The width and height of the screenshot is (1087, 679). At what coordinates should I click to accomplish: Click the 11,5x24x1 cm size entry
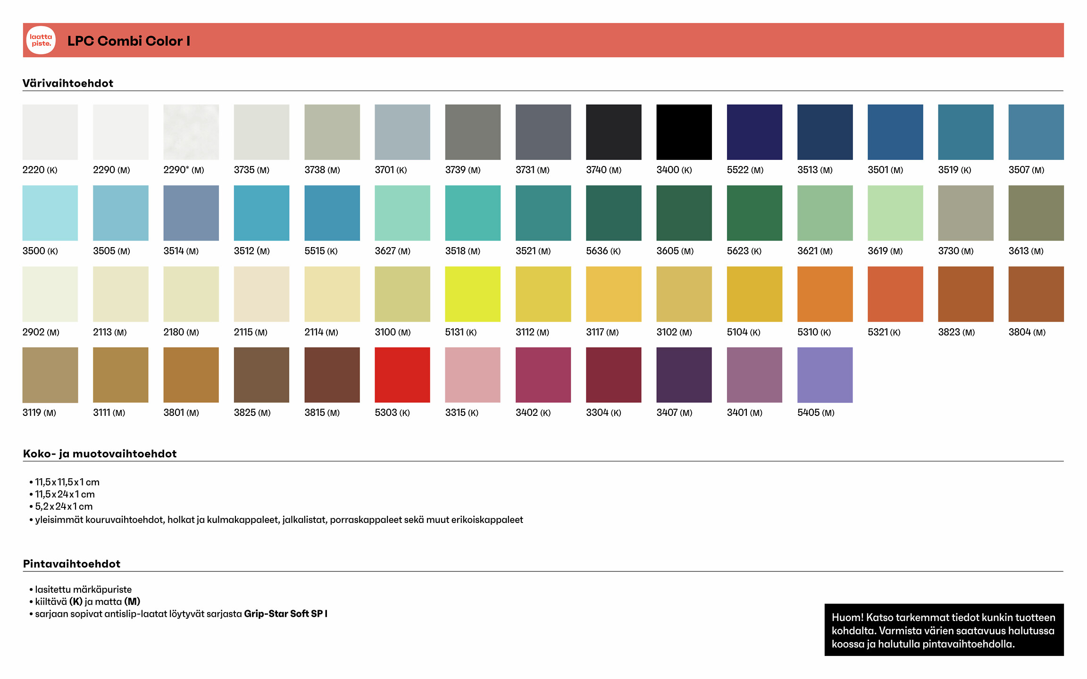pyautogui.click(x=65, y=494)
